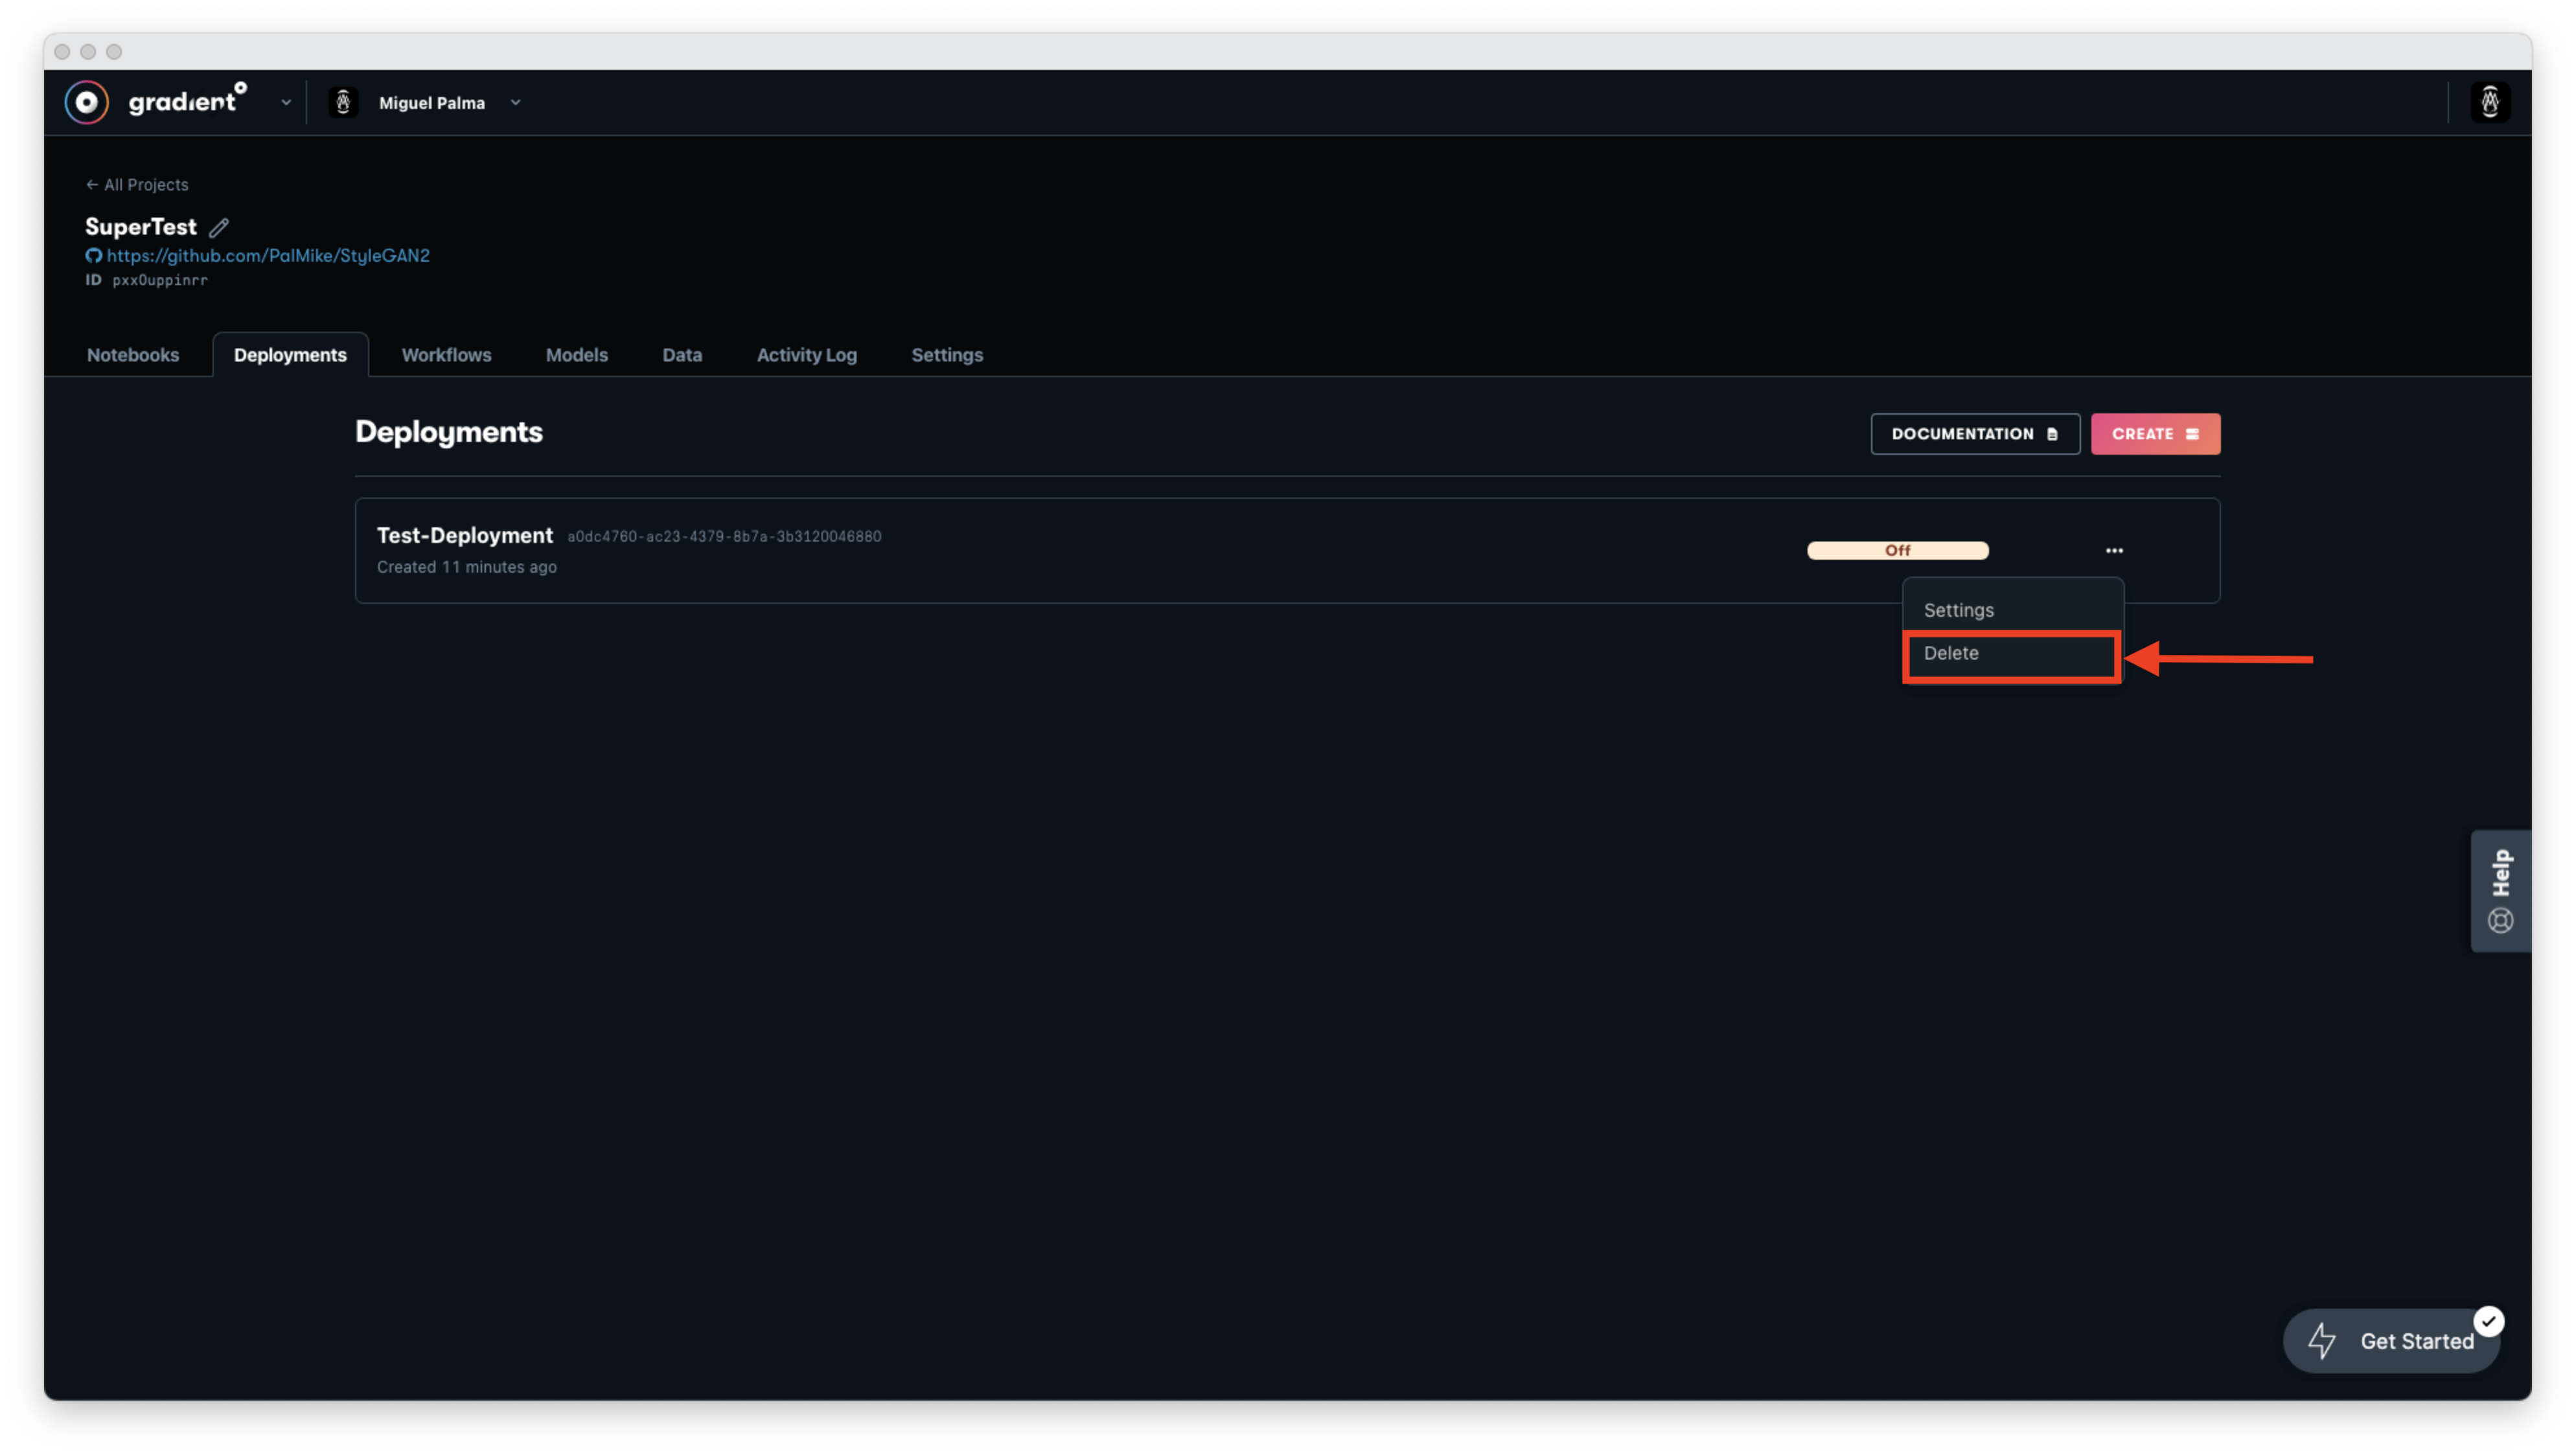Click the checkmark badge on Get Started
Viewport: 2576px width, 1455px height.
2488,1322
